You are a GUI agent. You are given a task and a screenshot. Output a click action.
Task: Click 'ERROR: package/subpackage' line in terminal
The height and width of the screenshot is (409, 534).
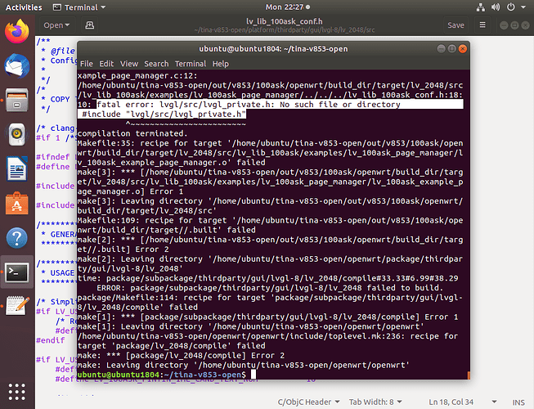270,288
